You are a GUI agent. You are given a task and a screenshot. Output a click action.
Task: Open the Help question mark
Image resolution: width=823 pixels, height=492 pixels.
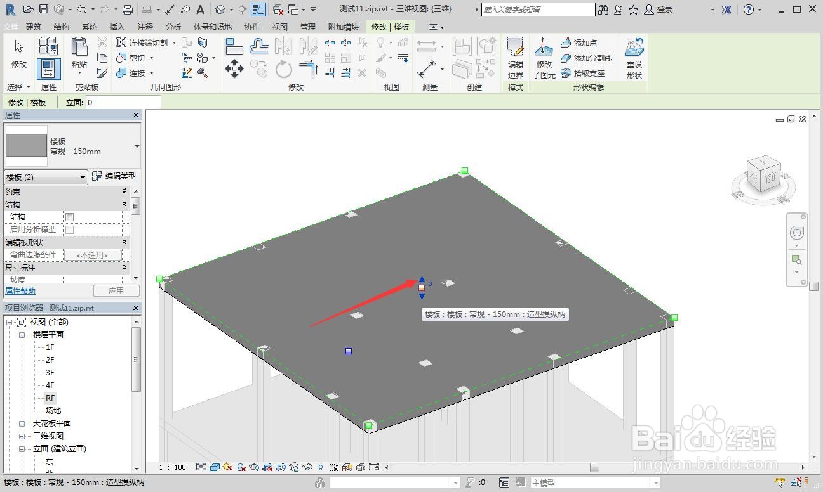coord(749,10)
